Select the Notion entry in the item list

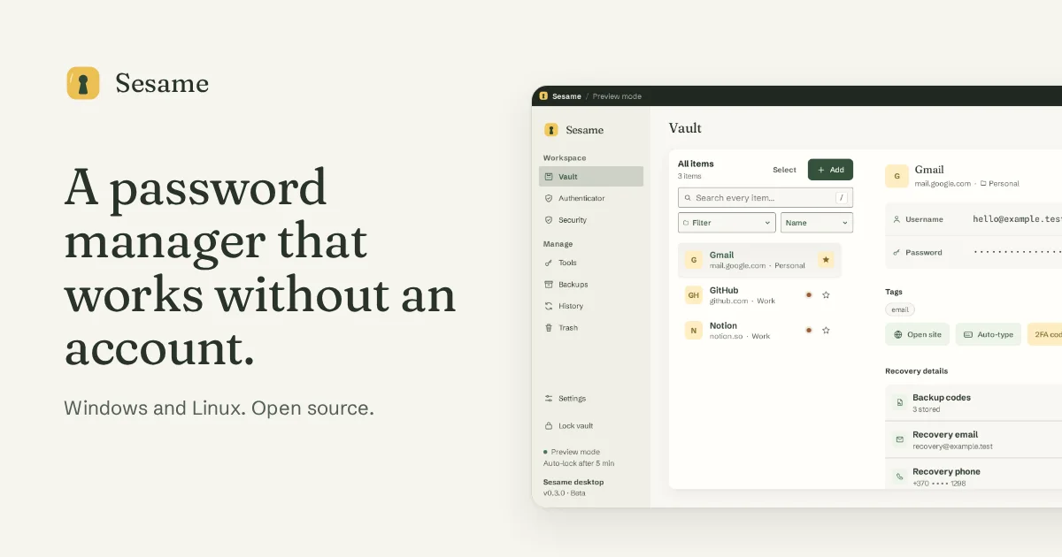[x=759, y=331]
